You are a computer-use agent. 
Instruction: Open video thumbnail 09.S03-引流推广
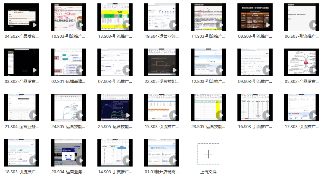(x=255, y=62)
